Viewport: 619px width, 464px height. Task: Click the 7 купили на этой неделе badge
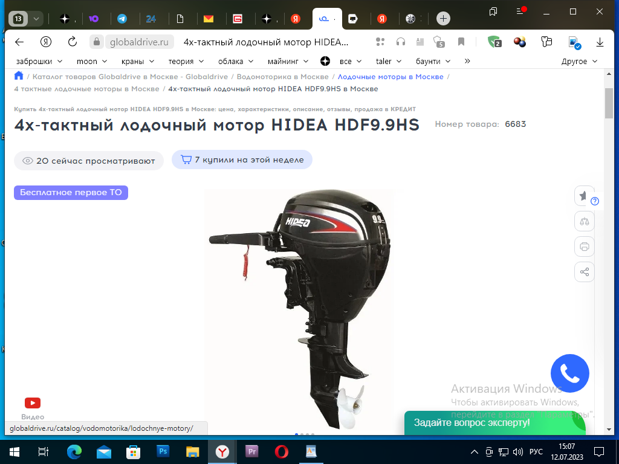coord(242,159)
